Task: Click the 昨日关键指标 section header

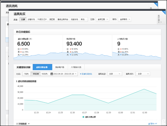Action: click(x=23, y=32)
